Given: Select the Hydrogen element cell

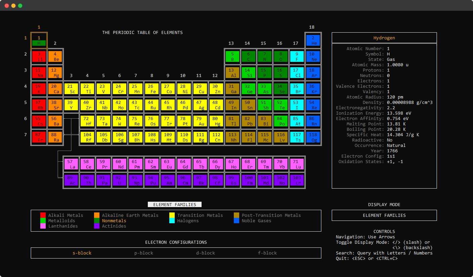Looking at the screenshot, I should (39, 40).
